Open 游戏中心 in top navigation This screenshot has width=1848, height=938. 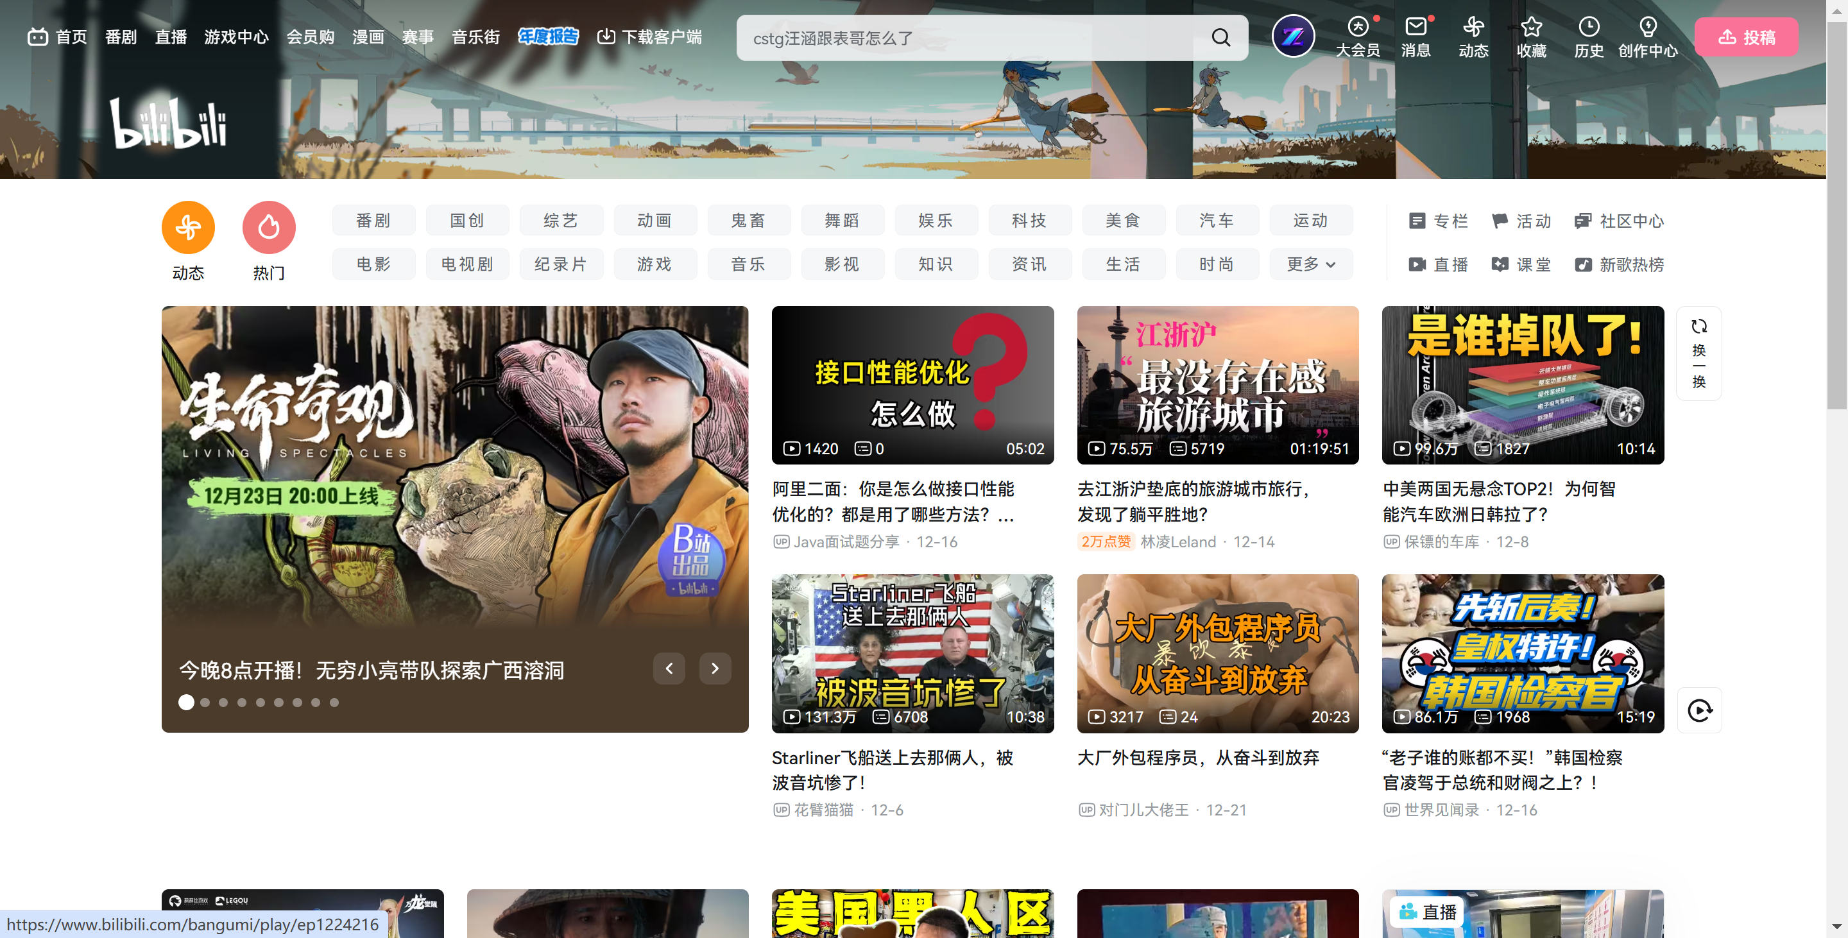point(236,37)
